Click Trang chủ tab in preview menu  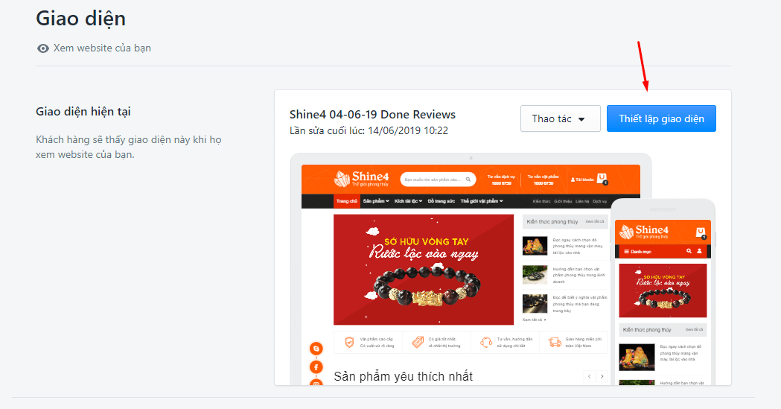point(347,201)
